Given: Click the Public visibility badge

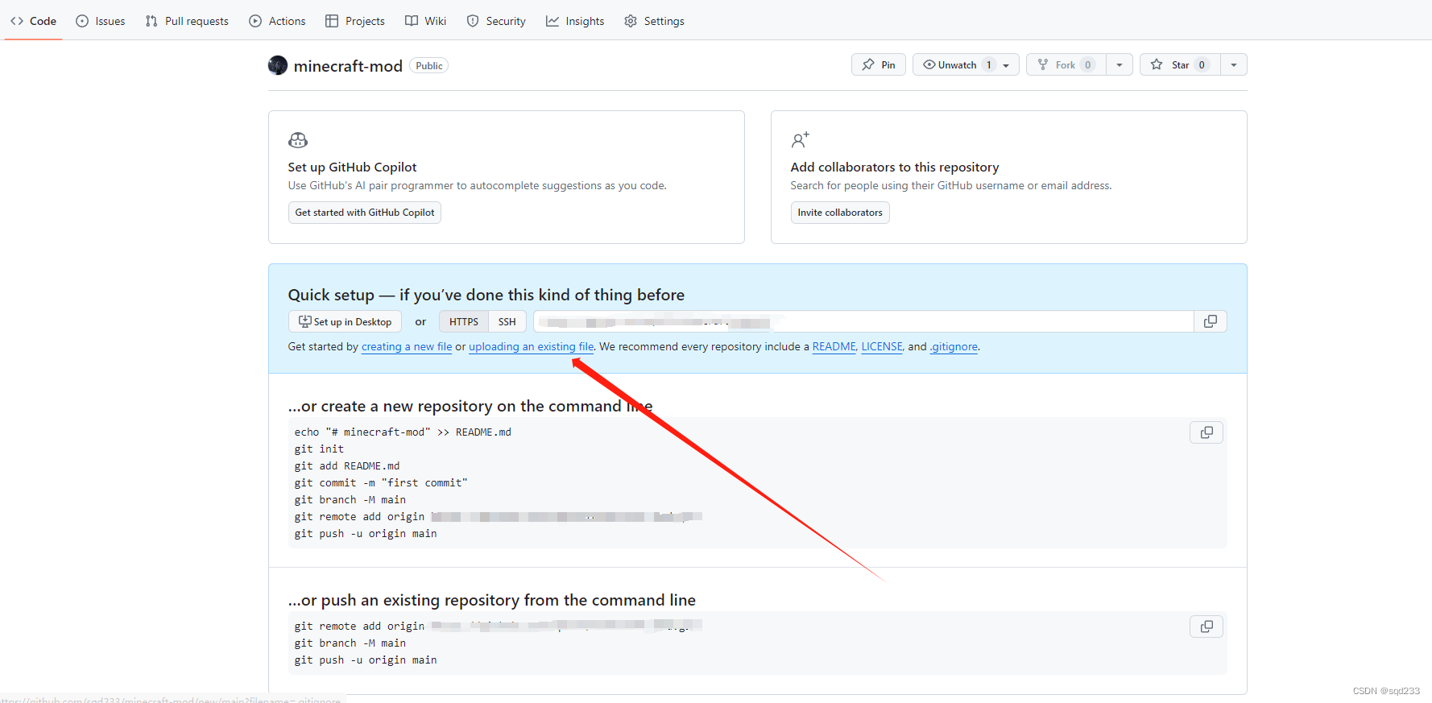Looking at the screenshot, I should click(x=429, y=66).
